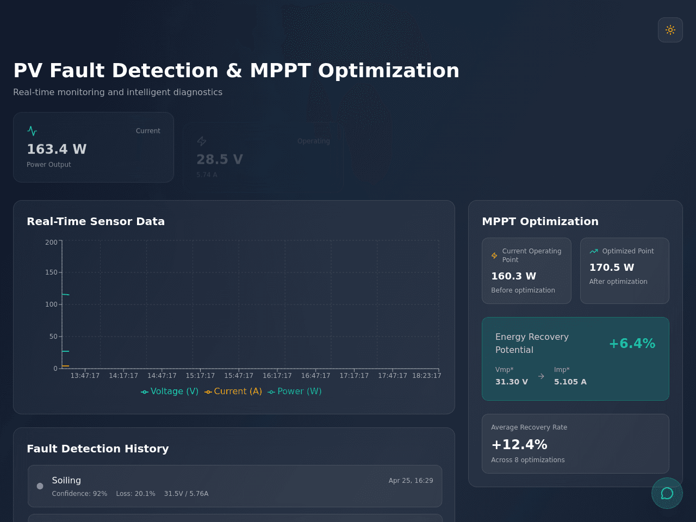Click the bolt icon beside Current Operating Point
The width and height of the screenshot is (696, 522).
tap(494, 256)
